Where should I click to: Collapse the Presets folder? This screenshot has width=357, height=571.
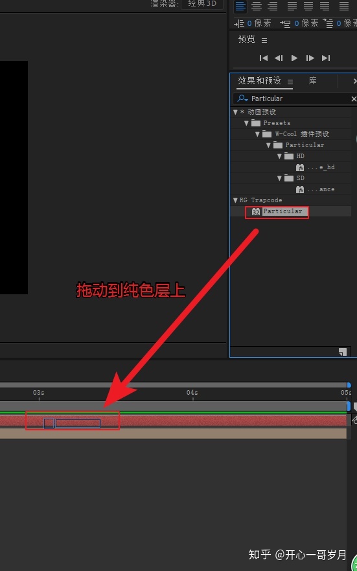point(246,123)
